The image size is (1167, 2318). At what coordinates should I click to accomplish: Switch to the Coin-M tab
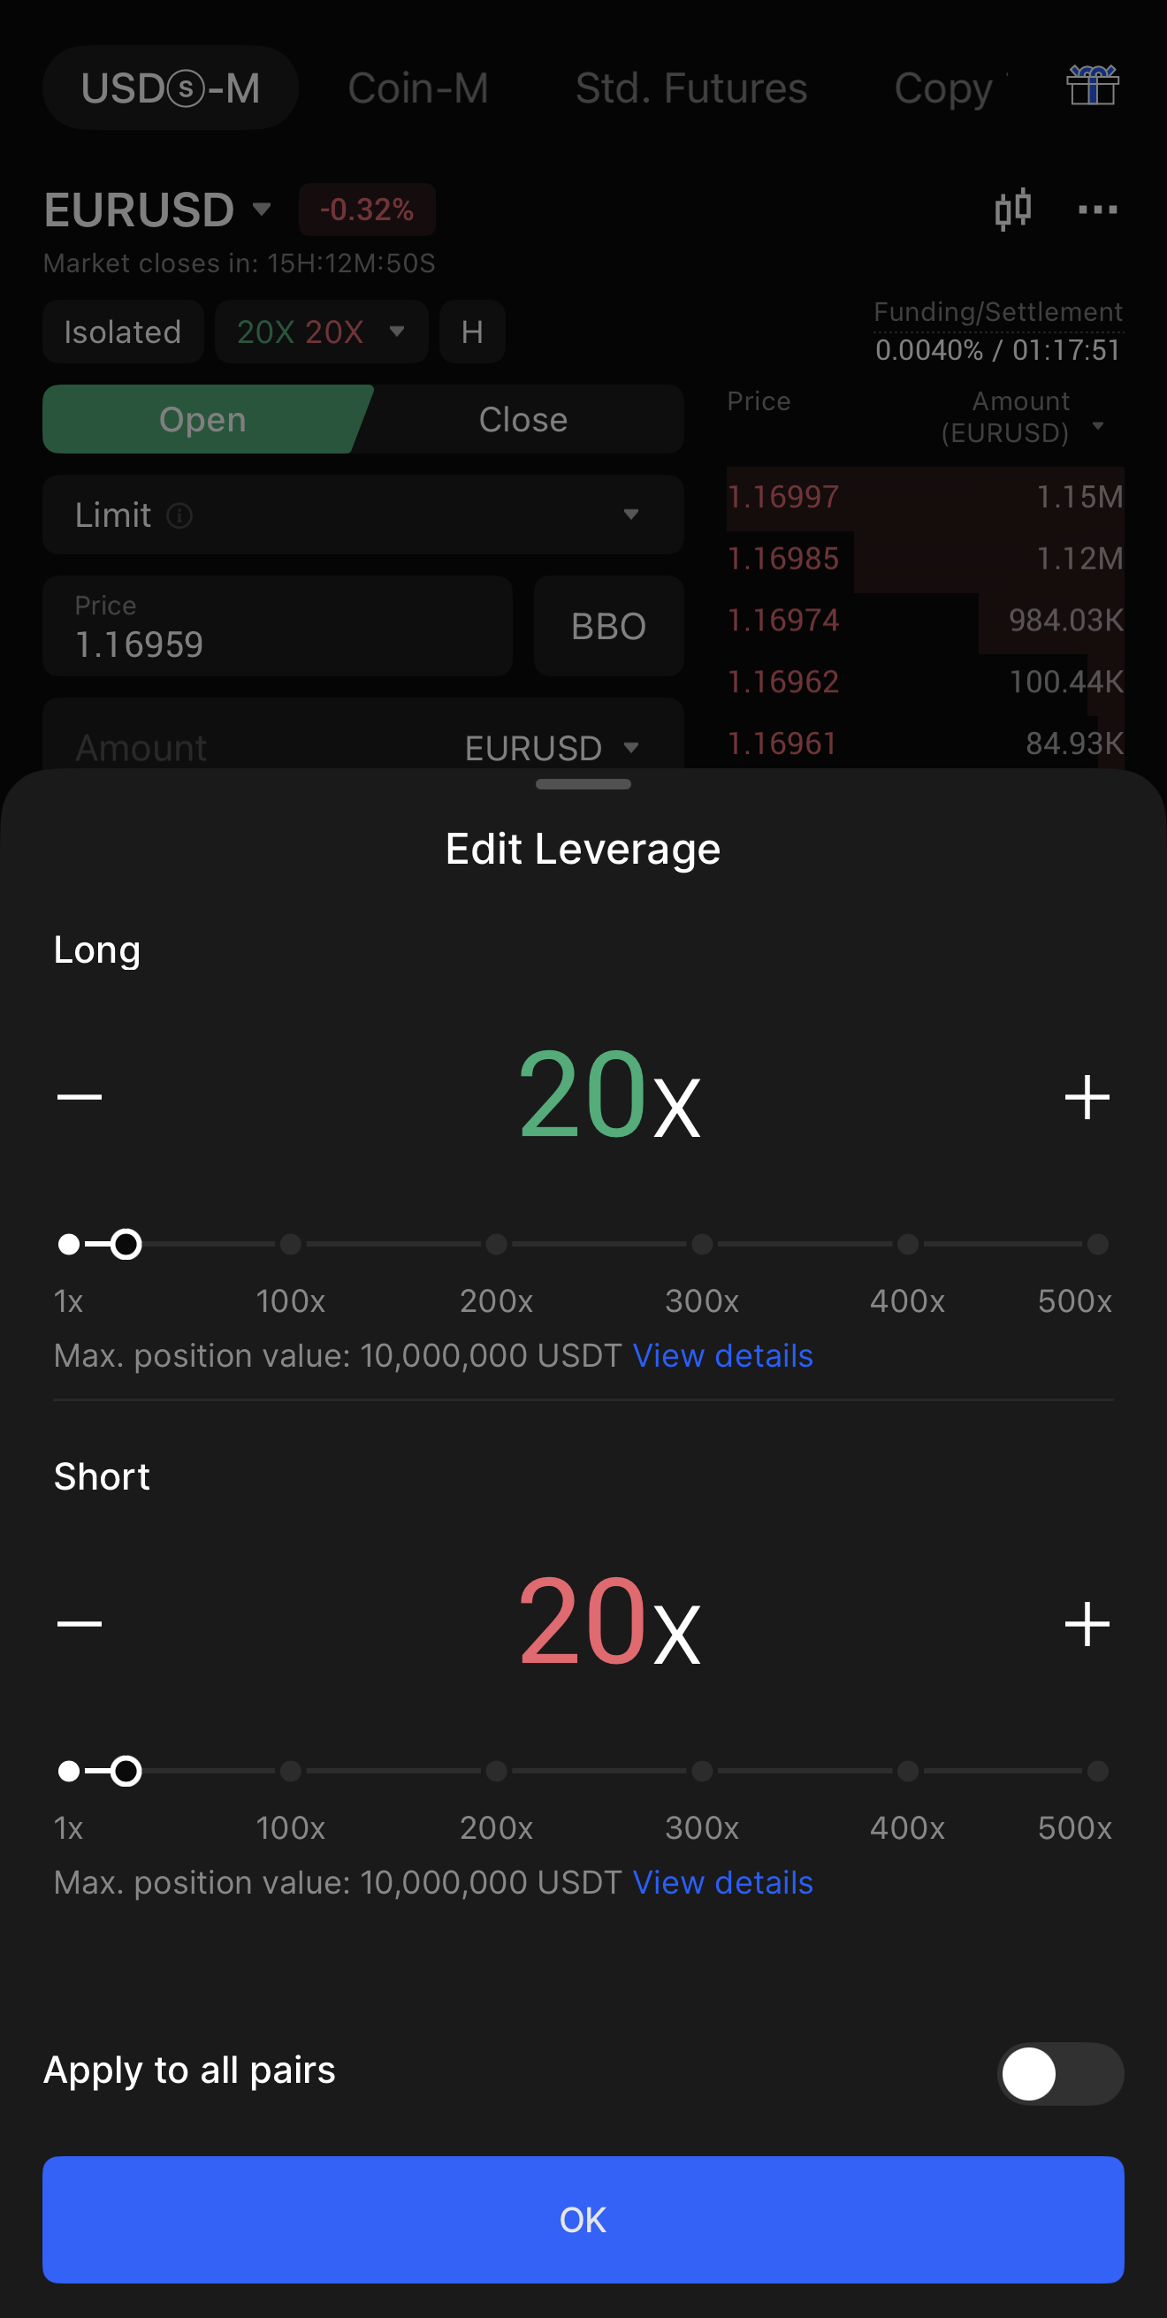point(418,88)
